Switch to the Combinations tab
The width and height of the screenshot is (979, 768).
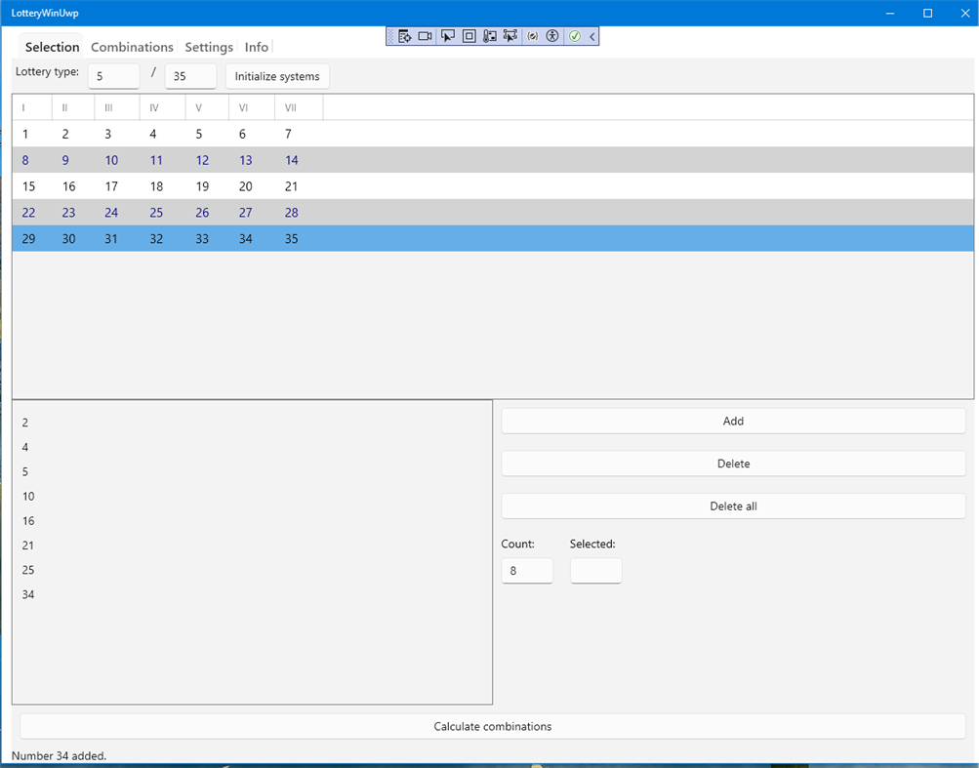tap(132, 46)
